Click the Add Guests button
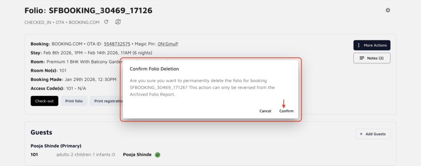 pyautogui.click(x=373, y=134)
